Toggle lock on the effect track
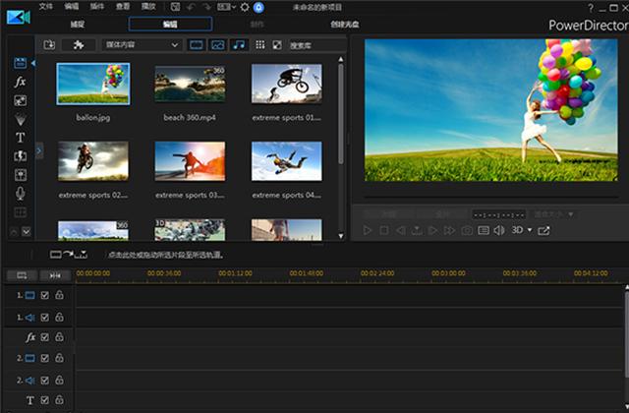Viewport: 629px width, 413px height. (x=59, y=337)
